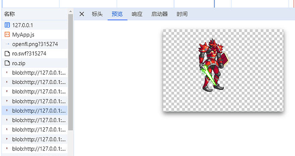The image size is (295, 156).
Task: Select the second blob:http://127.0.0.1 request
Action: click(x=35, y=82)
